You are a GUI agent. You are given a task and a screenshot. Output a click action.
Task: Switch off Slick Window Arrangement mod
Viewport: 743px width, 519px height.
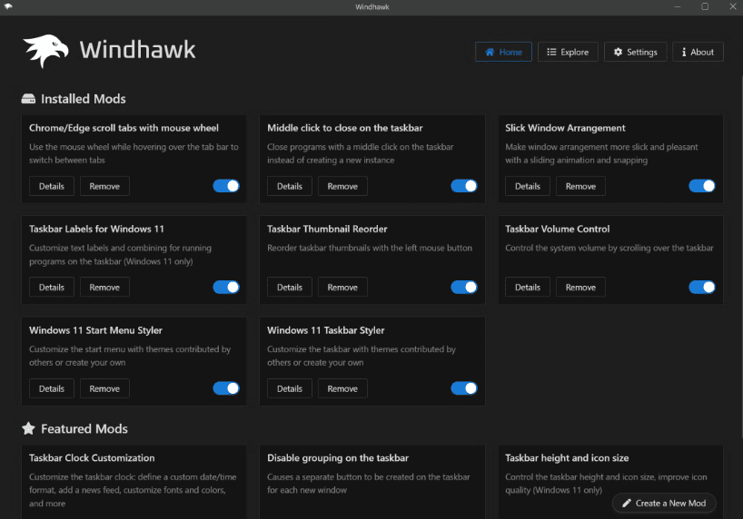pyautogui.click(x=702, y=186)
